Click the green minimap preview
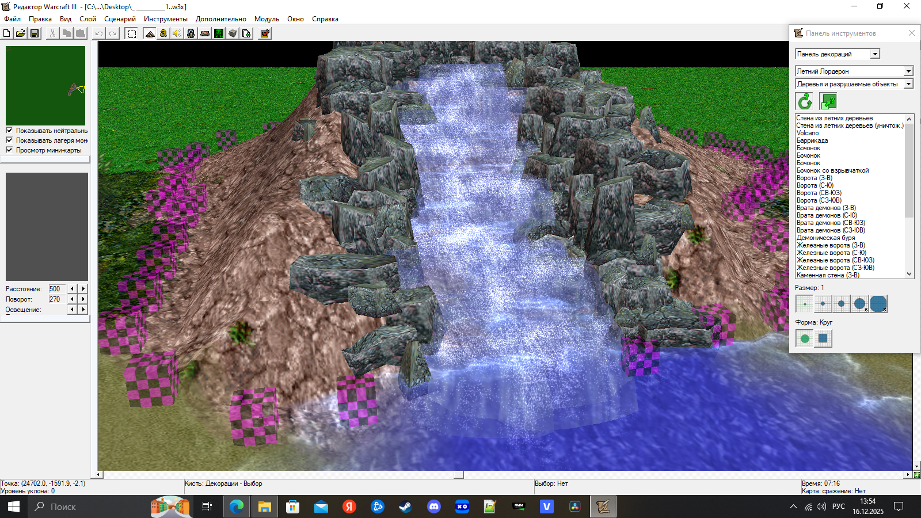921x518 pixels. [x=45, y=85]
